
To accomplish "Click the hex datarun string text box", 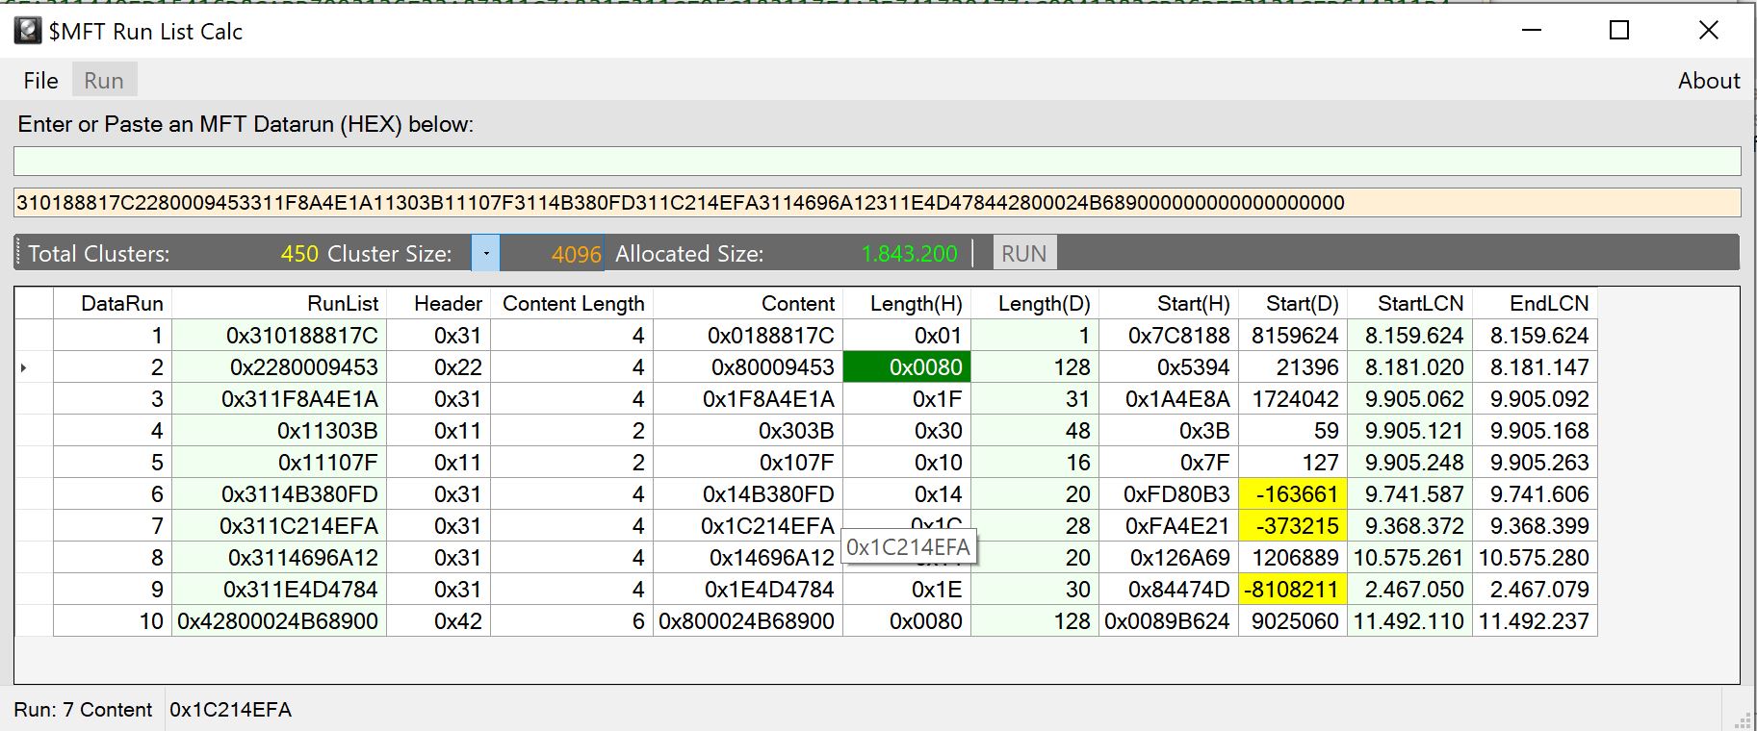I will (876, 203).
